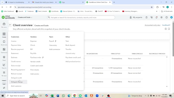Viewport: 174px width, 98px height.
Task: Toggle the navigation collapse icon beside Client overview
Action: (10, 25)
